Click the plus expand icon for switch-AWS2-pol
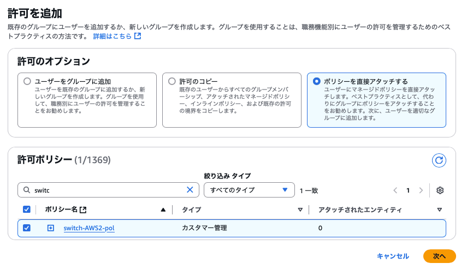 pyautogui.click(x=51, y=228)
